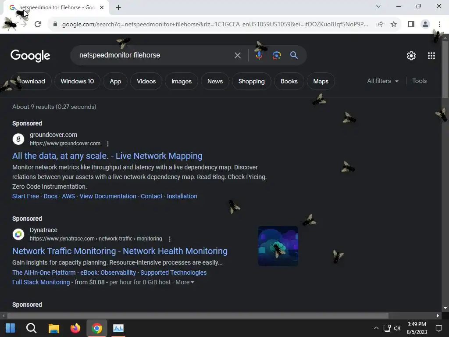Viewport: 449px width, 337px height.
Task: Open View Documentation sitelink
Action: pyautogui.click(x=108, y=196)
